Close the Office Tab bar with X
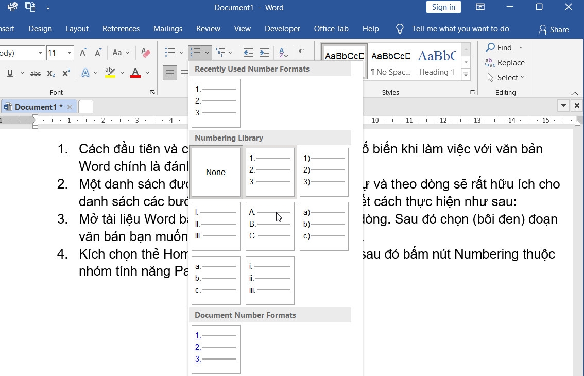This screenshot has height=376, width=584. tap(577, 106)
